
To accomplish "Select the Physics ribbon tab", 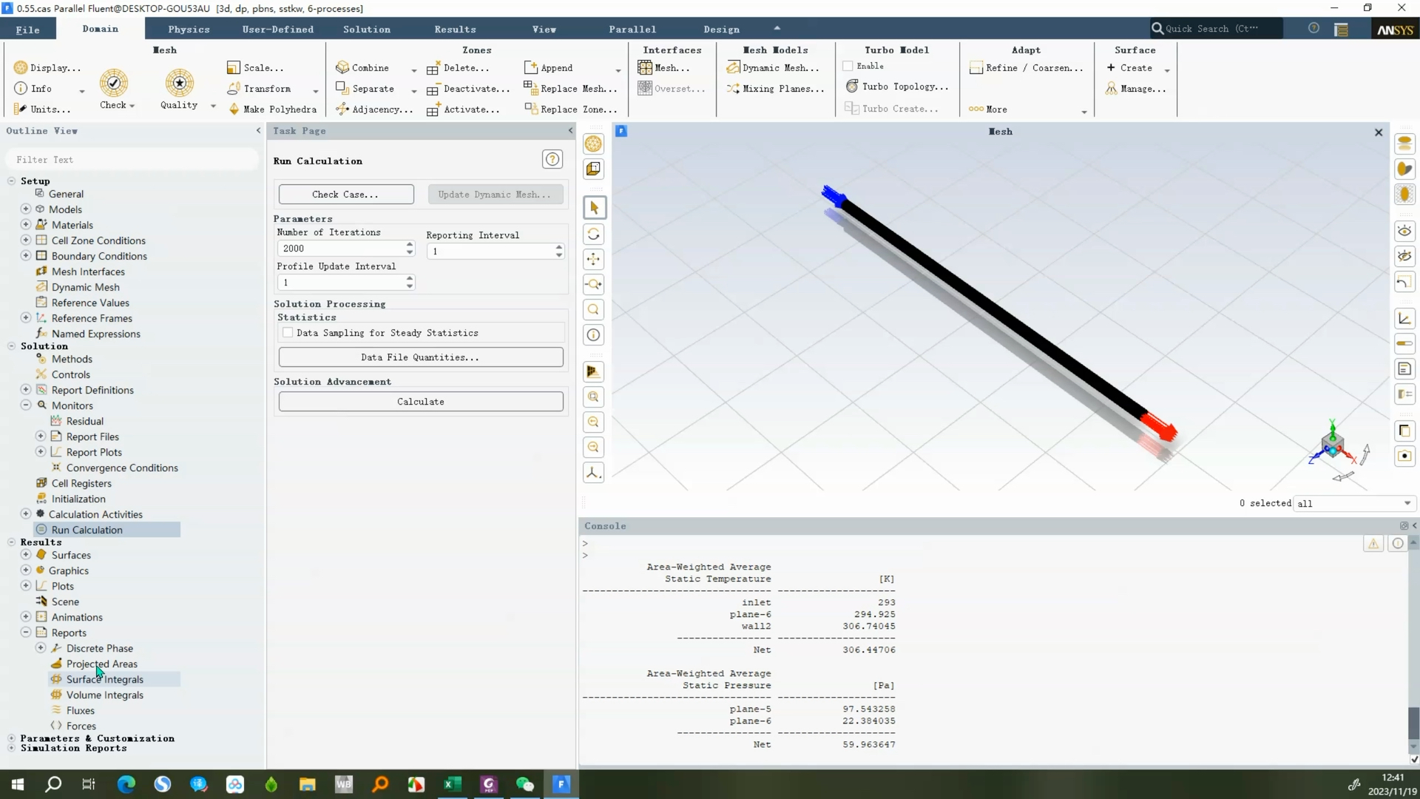I will [189, 28].
